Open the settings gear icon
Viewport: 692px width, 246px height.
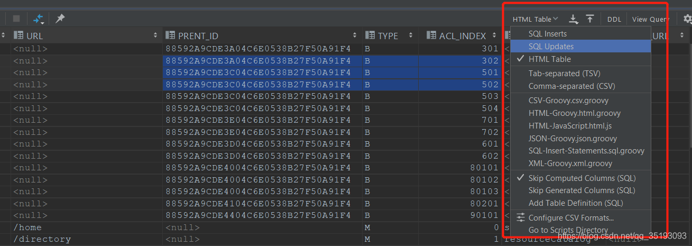687,19
